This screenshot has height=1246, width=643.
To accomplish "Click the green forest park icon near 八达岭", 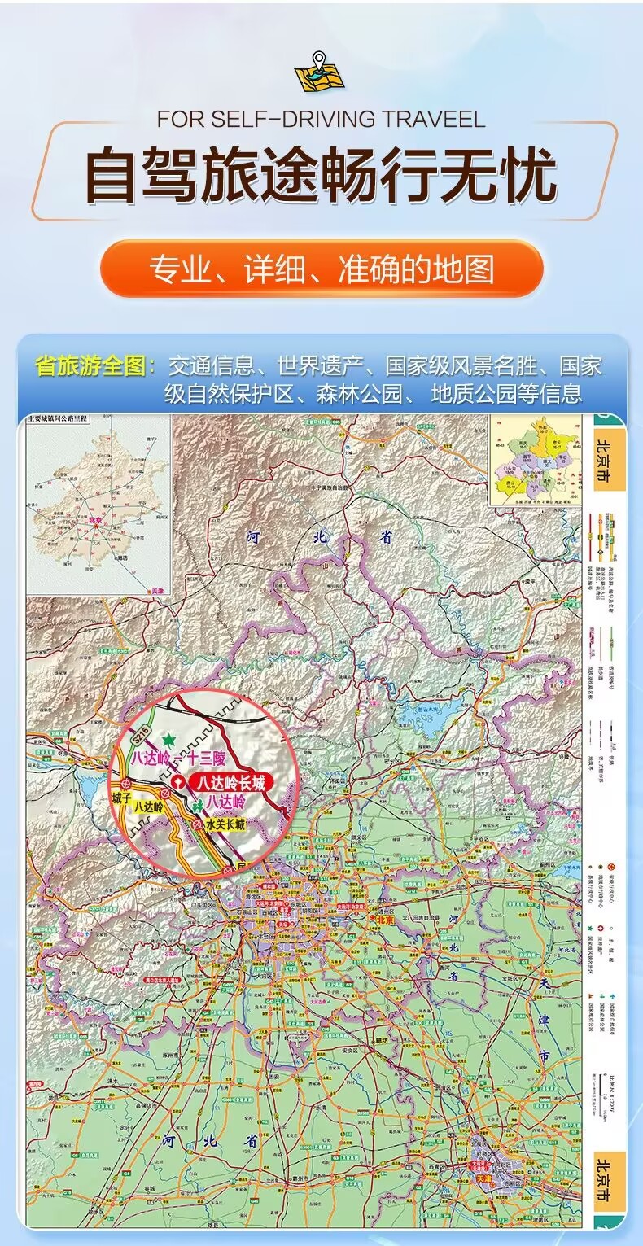I will tap(198, 806).
